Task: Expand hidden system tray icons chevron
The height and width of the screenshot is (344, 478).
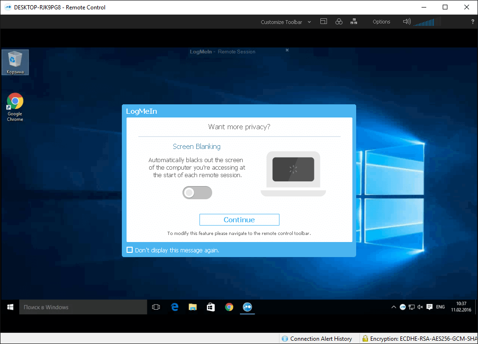Action: (394, 307)
